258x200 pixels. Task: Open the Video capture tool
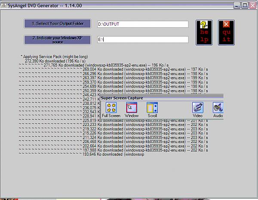[198, 108]
